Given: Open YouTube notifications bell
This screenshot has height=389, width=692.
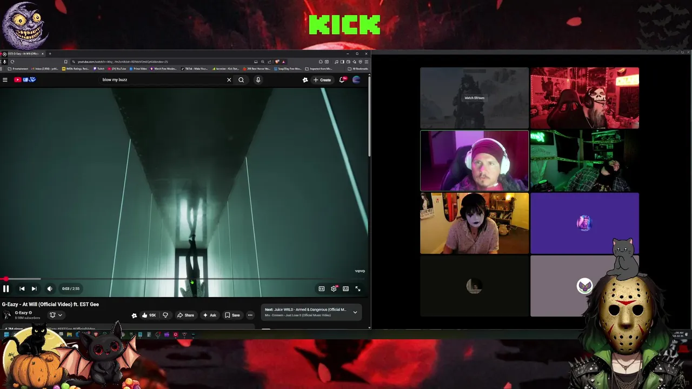Looking at the screenshot, I should point(342,80).
